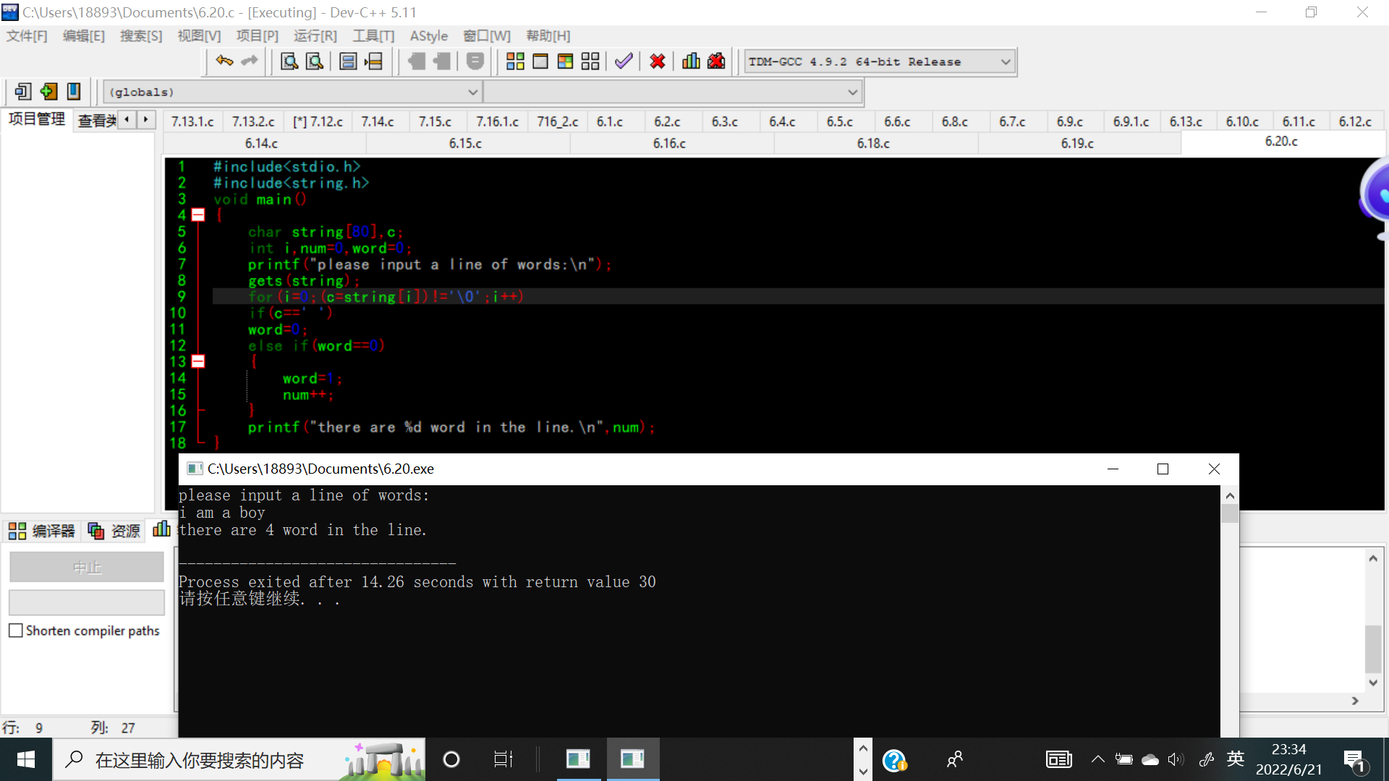This screenshot has width=1389, height=781.
Task: Open the 运行[R] menu
Action: click(x=315, y=36)
